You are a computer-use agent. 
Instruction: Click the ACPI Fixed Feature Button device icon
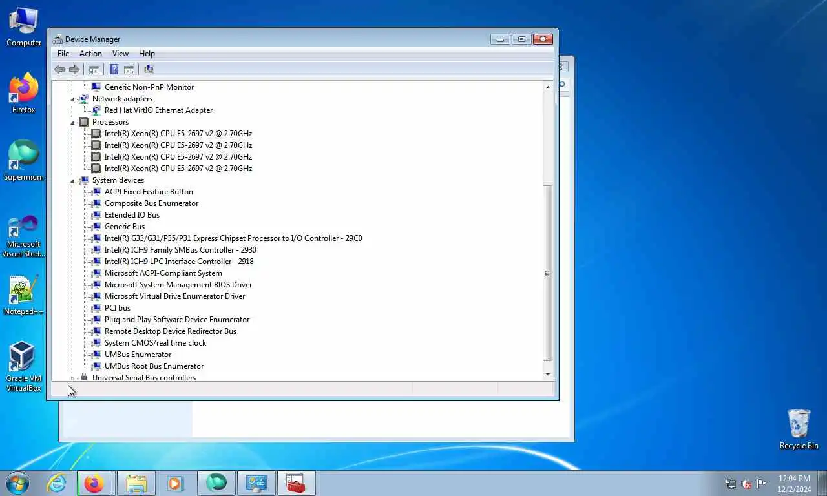click(96, 192)
